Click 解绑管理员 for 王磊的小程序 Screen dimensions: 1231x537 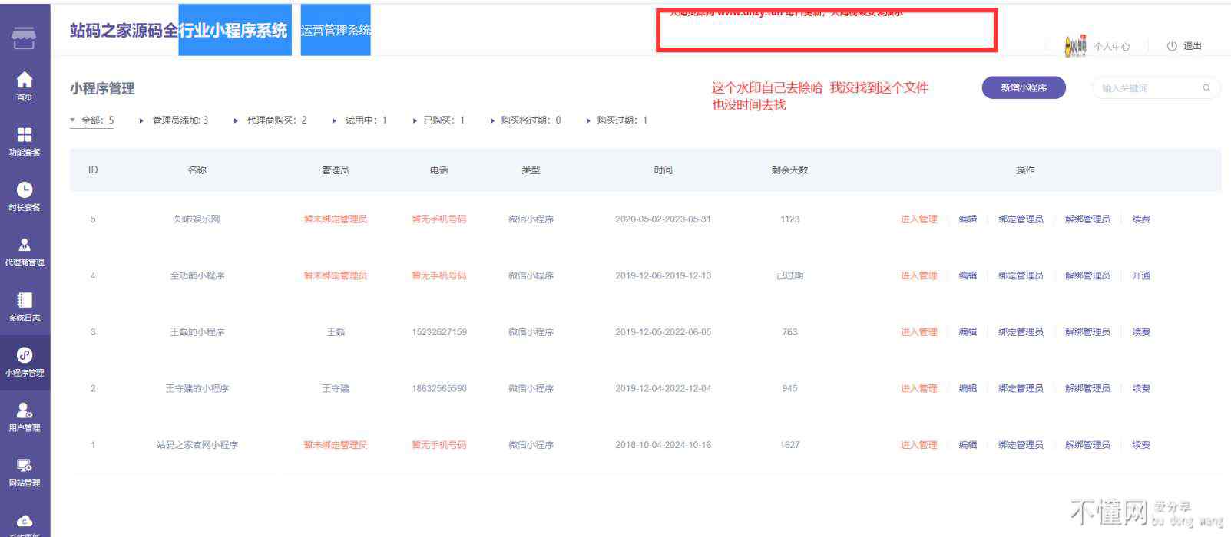(1087, 332)
